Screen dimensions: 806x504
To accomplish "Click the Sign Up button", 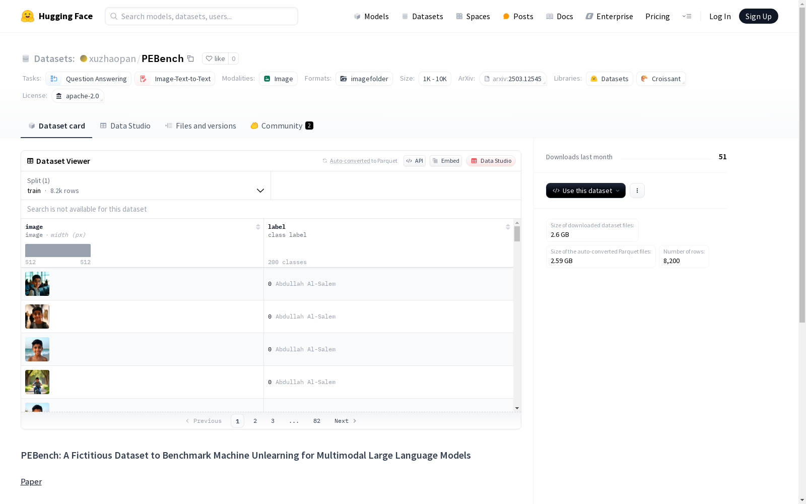I will 758,16.
